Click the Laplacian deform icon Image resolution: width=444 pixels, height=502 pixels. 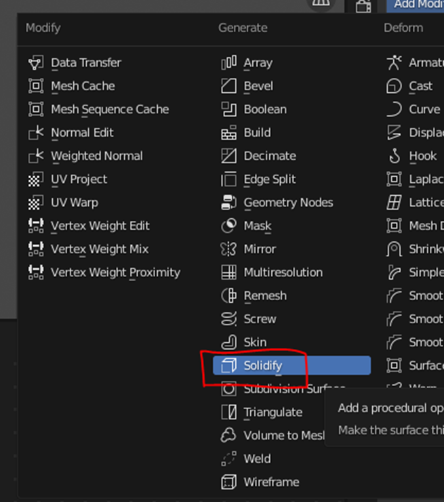pyautogui.click(x=394, y=180)
